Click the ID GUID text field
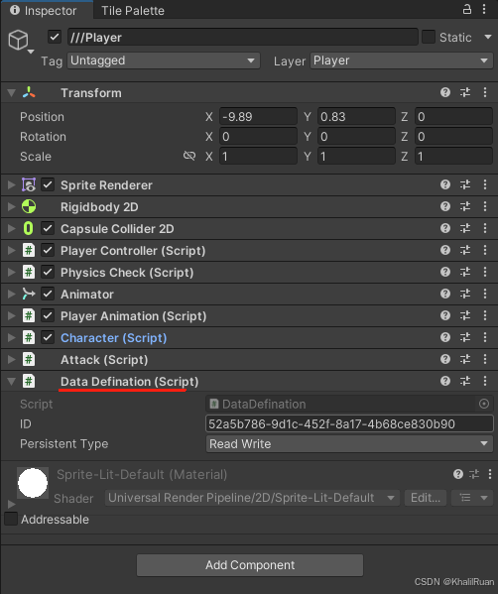 click(349, 423)
